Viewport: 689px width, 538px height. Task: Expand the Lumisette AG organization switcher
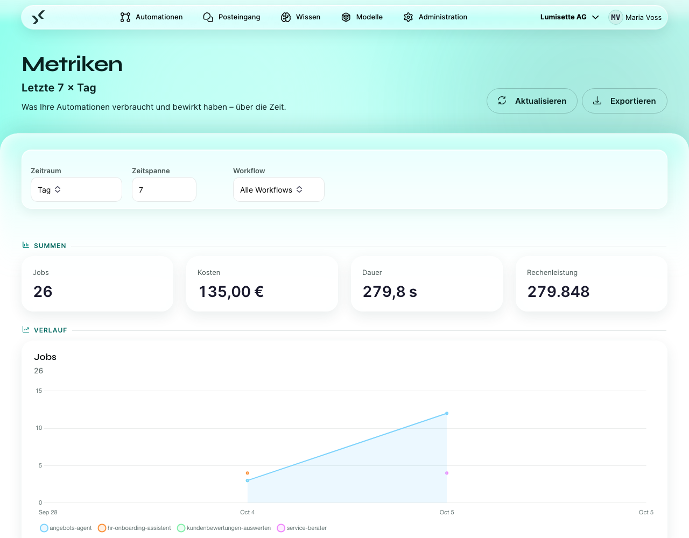click(570, 17)
